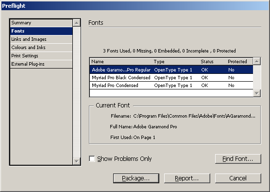The image size is (270, 192).
Task: Select Adobe Garamond Pro Regular row
Action: (171, 70)
